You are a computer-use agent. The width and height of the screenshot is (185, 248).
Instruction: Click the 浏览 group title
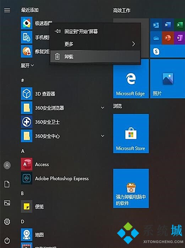118,106
